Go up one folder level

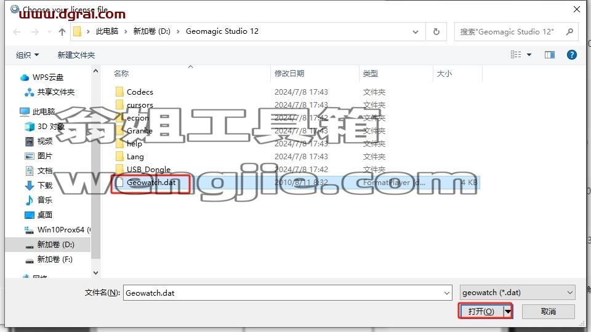point(62,32)
